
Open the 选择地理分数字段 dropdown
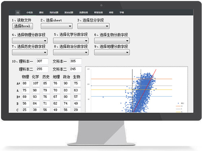(112, 52)
